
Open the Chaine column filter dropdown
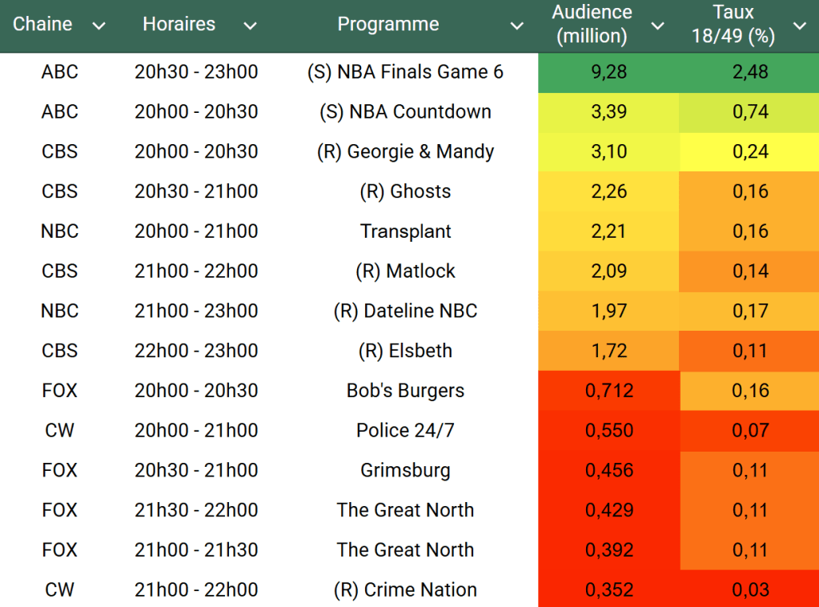[x=99, y=26]
